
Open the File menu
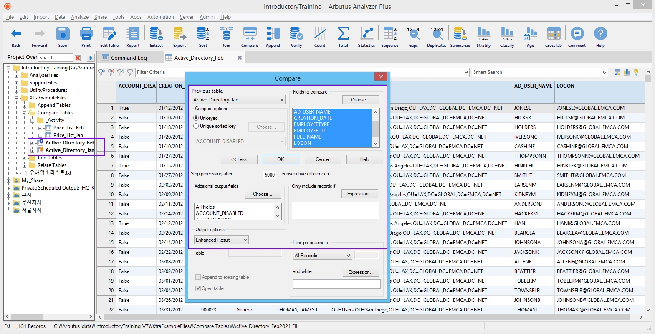point(10,17)
